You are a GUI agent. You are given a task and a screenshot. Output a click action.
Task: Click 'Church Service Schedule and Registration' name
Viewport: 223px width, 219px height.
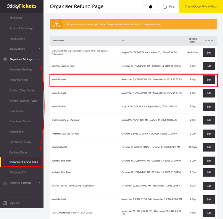(73, 186)
